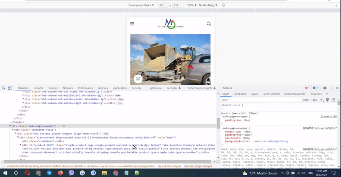Expand the product-3655 div node
This screenshot has height=177, width=341.
[20, 145]
